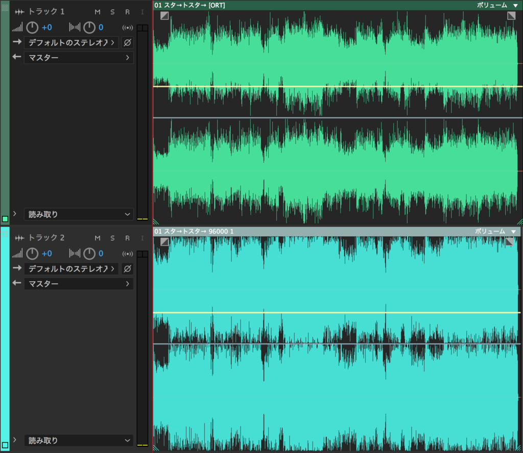Viewport: 523px width, 453px height.
Task: Click yellow volume envelope on 96000 1 clip
Action: (x=337, y=312)
